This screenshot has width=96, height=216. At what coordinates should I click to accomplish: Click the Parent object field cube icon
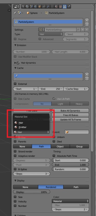pos(67,132)
